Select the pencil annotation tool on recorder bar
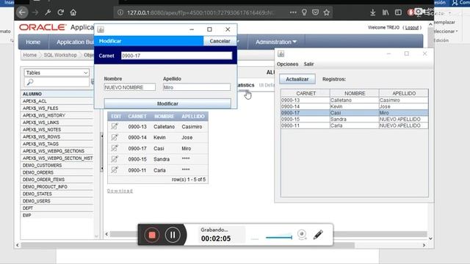The image size is (470, 264). click(318, 235)
